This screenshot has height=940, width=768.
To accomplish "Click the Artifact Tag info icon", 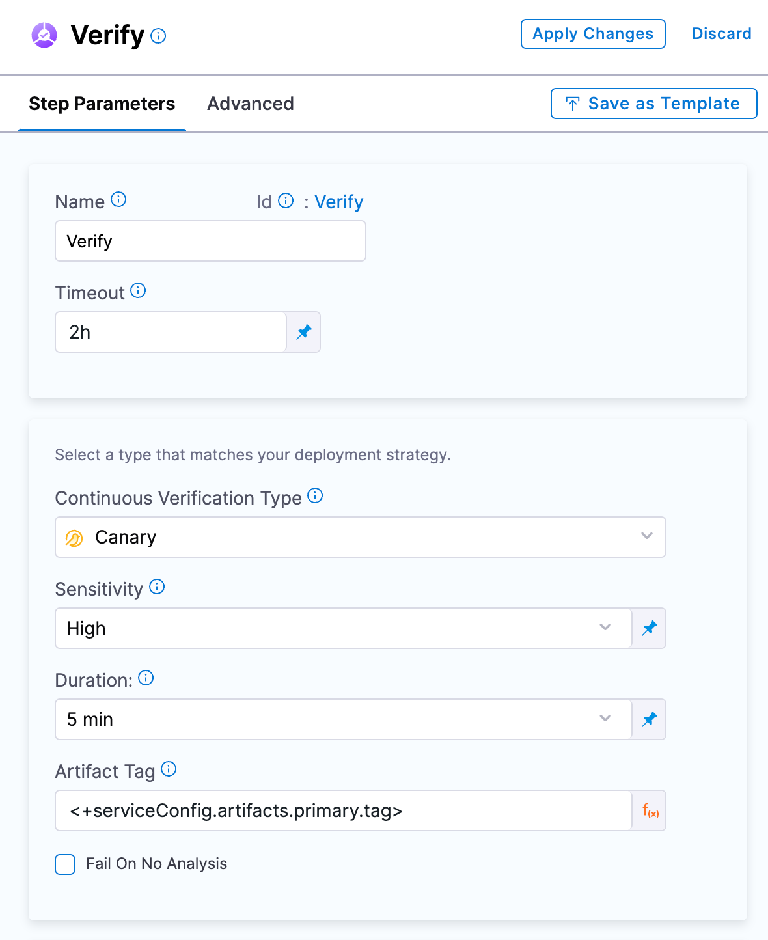I will tap(169, 769).
